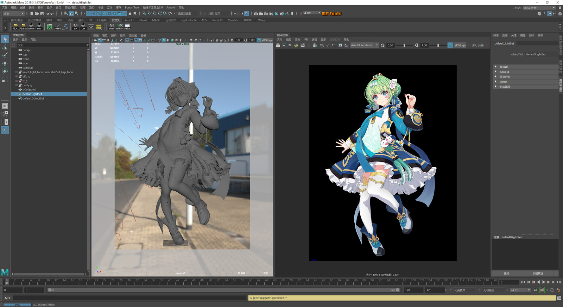Open the Arnold menu in main menu bar
The height and width of the screenshot is (307, 563).
point(171,7)
